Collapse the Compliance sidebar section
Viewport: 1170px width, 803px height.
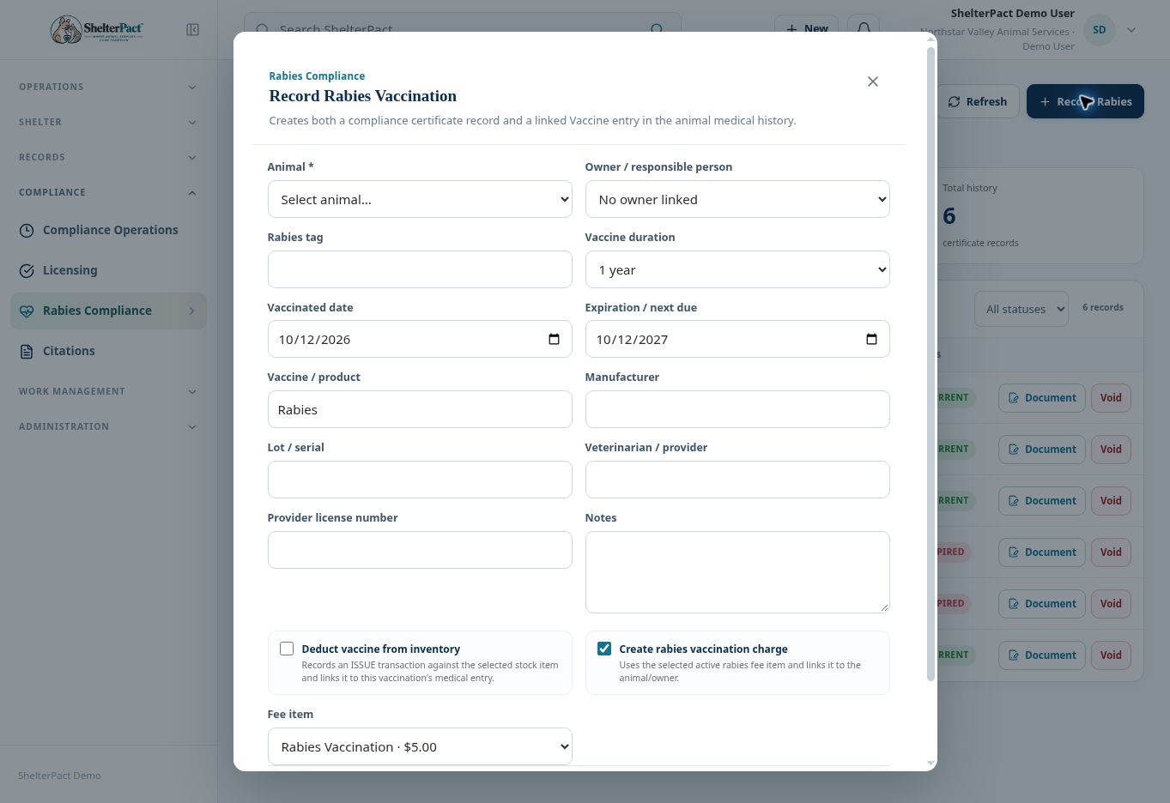(108, 192)
